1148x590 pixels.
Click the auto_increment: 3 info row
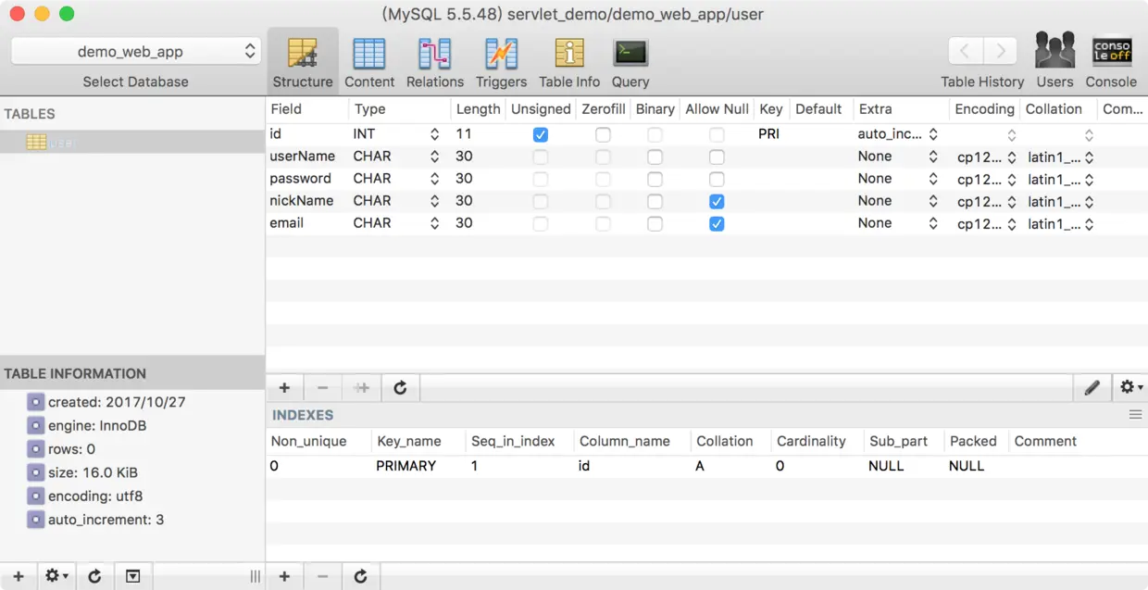(x=106, y=520)
